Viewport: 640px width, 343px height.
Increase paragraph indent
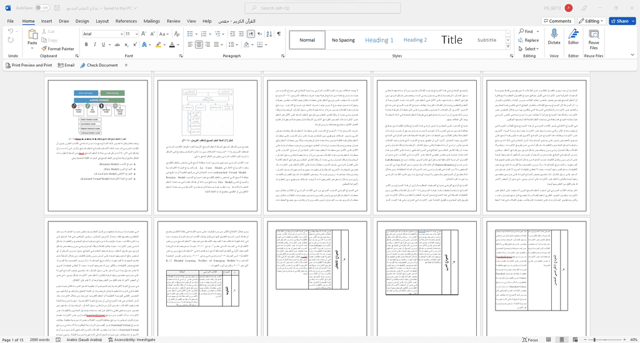(241, 34)
